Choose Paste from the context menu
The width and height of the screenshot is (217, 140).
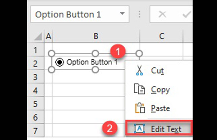point(160,108)
